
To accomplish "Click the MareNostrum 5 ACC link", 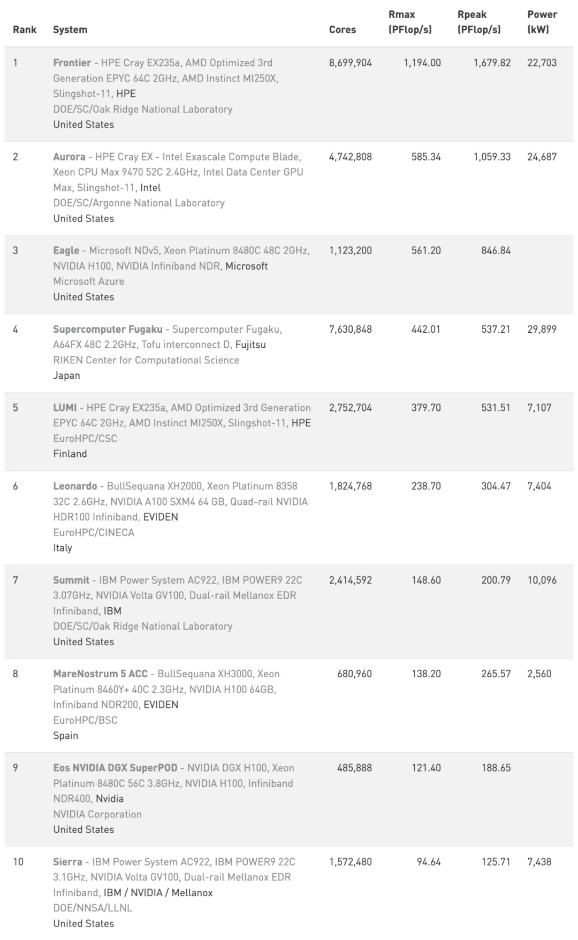I will point(100,674).
